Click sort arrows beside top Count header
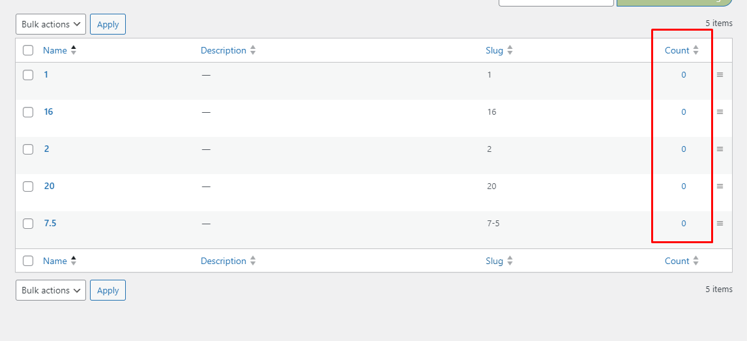This screenshot has width=747, height=341. click(696, 50)
